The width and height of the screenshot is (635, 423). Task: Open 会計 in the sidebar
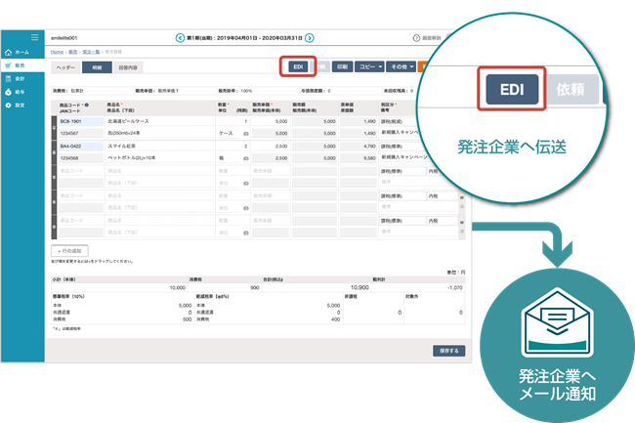point(18,78)
